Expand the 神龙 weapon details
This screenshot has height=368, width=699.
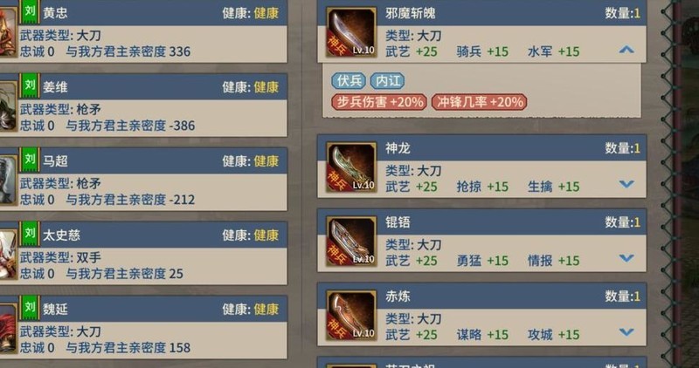[x=626, y=184]
